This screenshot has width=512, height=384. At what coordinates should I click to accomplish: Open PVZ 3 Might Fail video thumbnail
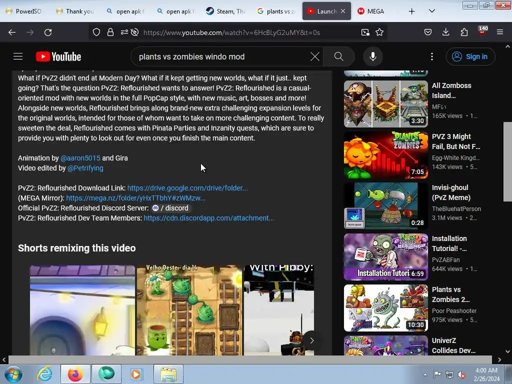pos(385,155)
